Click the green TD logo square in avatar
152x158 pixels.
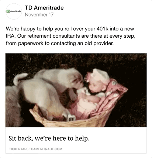point(8,11)
